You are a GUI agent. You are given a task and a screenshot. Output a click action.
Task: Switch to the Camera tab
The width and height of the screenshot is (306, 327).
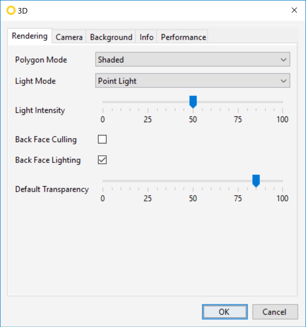pos(69,37)
